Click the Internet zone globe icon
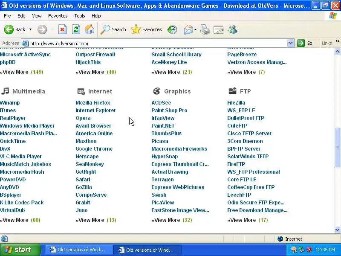This screenshot has height=256, width=341. (x=280, y=239)
